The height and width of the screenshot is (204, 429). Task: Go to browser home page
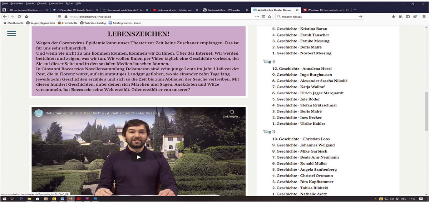point(26,16)
